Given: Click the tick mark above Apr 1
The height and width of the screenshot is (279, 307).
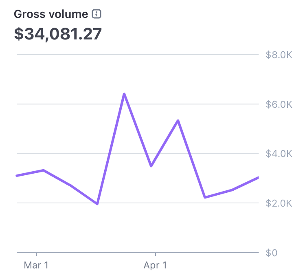Looking at the screenshot, I should click(x=155, y=255).
